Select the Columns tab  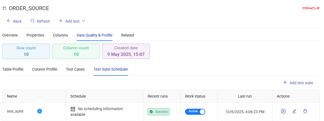[60, 35]
